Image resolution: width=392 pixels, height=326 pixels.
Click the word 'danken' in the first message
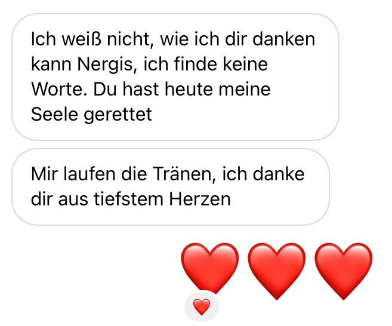point(284,39)
